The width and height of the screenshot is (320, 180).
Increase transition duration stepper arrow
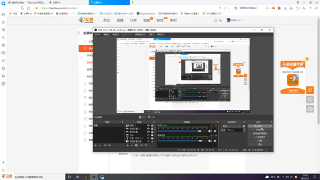click(x=244, y=129)
